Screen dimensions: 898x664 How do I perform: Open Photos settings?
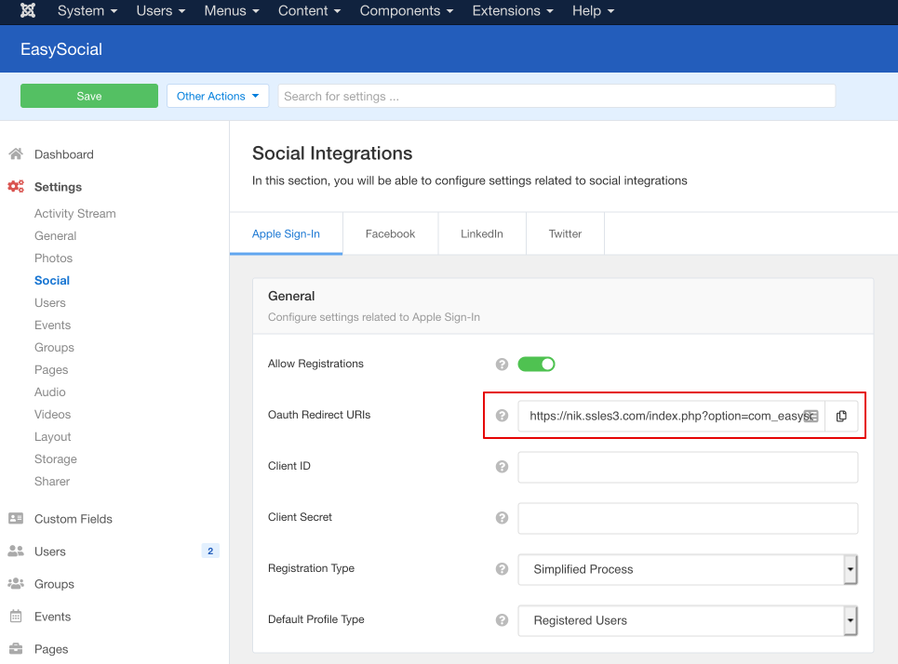coord(53,259)
